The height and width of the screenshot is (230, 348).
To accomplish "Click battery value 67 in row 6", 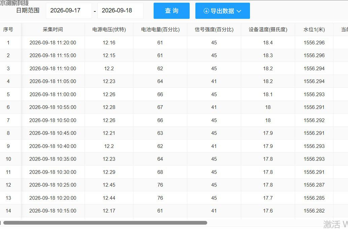I will click(x=160, y=107).
